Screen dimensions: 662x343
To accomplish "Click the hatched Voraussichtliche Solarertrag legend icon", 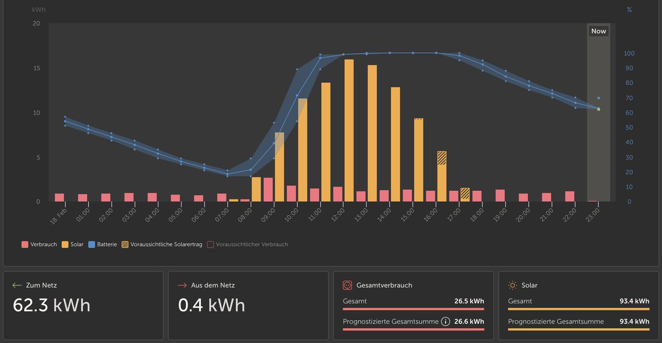I will click(x=124, y=244).
